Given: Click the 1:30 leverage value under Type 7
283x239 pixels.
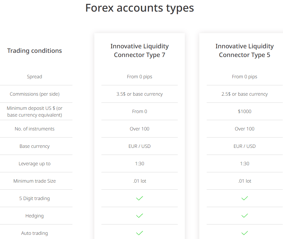Looking at the screenshot, I should [139, 163].
